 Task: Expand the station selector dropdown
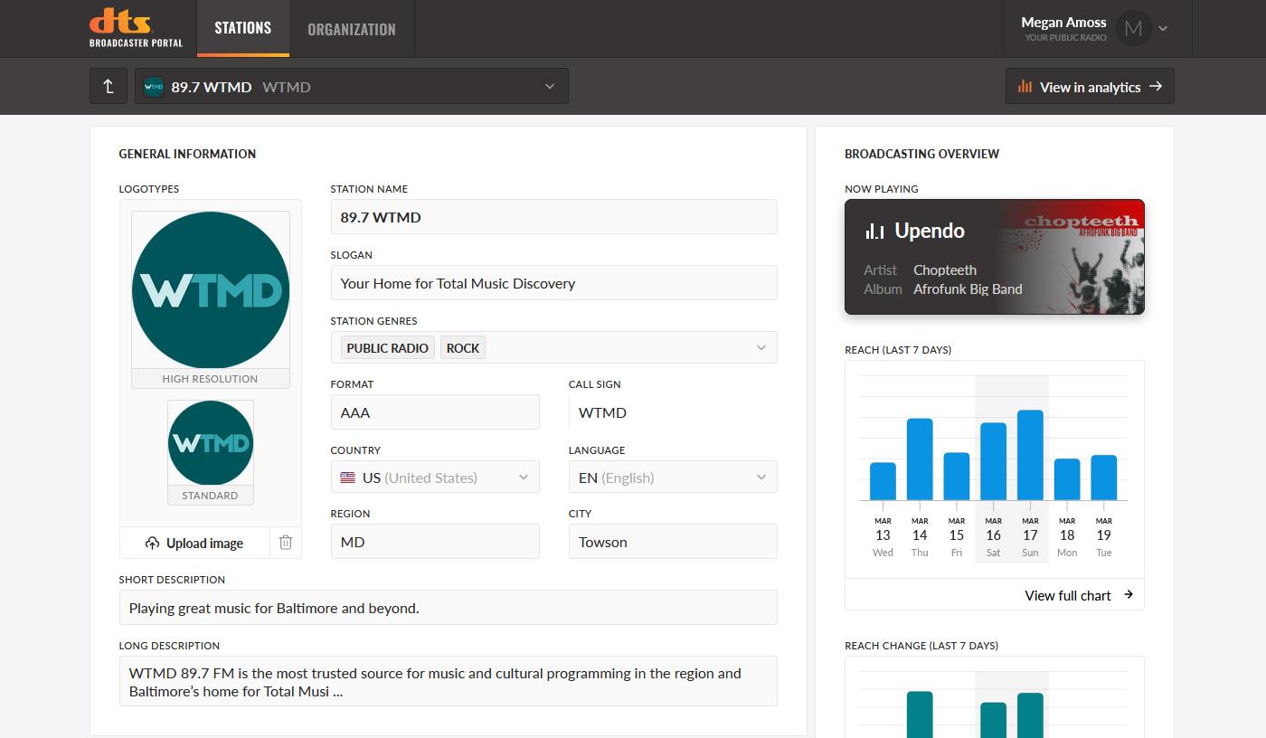click(352, 86)
